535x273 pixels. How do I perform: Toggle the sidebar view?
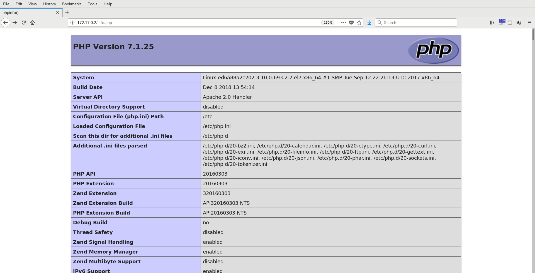tap(510, 23)
